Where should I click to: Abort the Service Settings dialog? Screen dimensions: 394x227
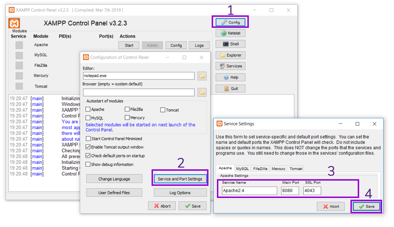coord(331,206)
